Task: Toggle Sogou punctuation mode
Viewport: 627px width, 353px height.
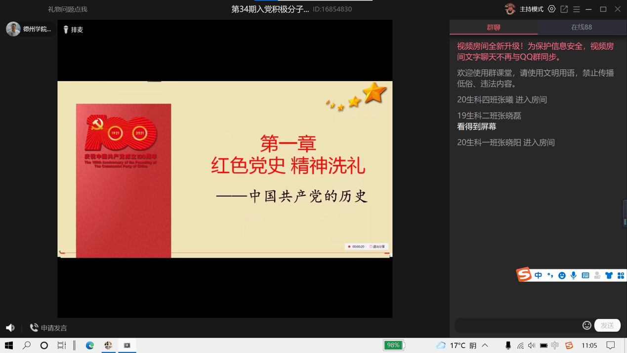Action: [x=550, y=275]
